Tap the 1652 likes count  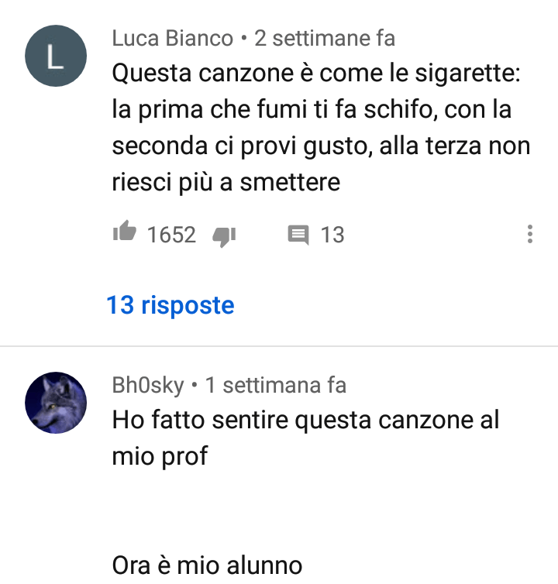click(171, 235)
